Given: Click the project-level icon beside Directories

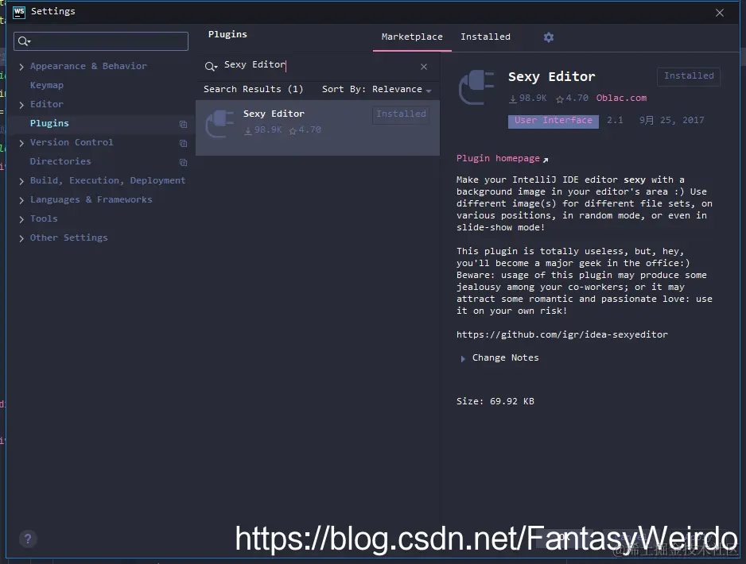Looking at the screenshot, I should (183, 163).
